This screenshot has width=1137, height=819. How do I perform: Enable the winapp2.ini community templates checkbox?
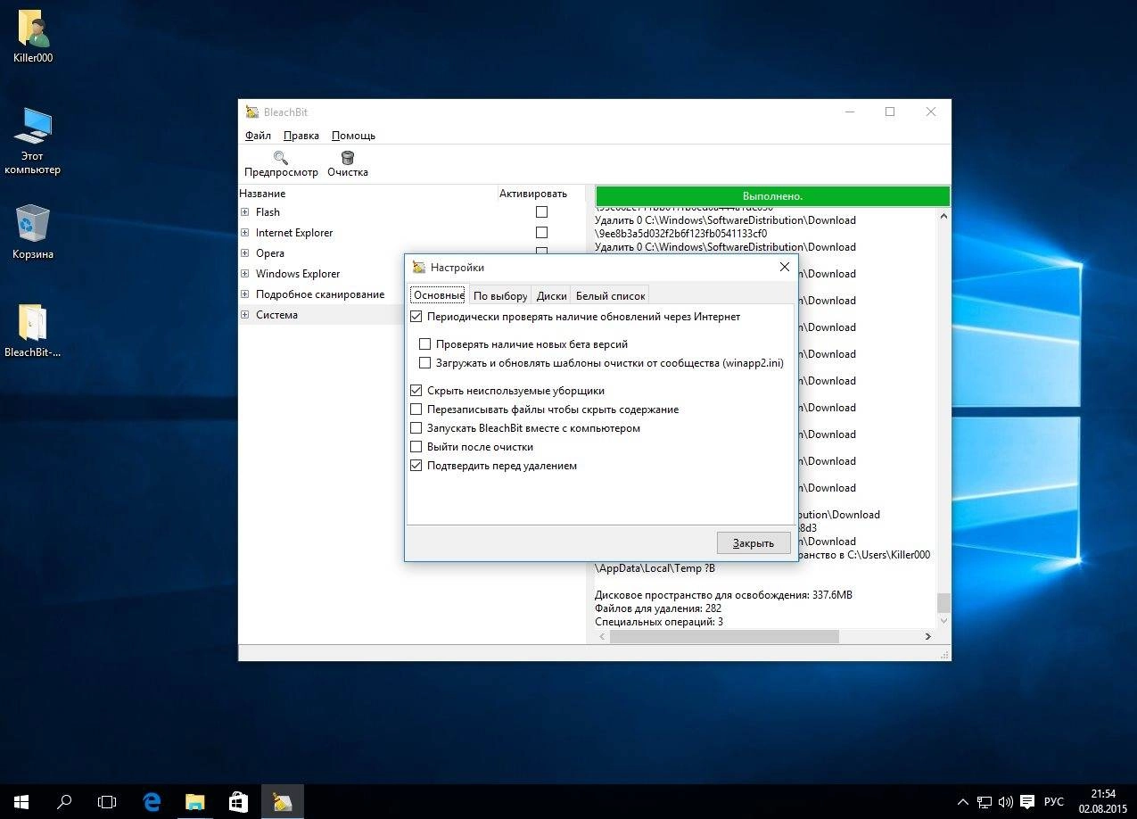pos(425,363)
